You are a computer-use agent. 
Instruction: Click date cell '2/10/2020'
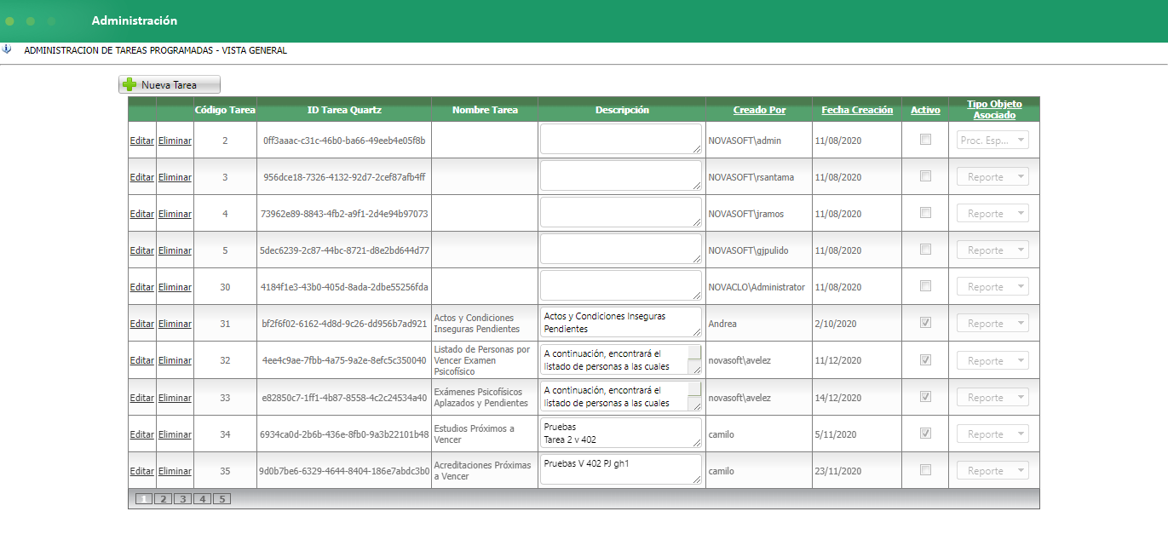point(836,324)
